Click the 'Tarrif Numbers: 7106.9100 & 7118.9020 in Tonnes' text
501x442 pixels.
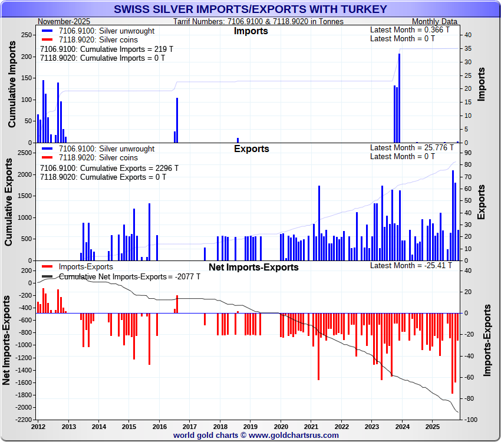[x=258, y=21]
